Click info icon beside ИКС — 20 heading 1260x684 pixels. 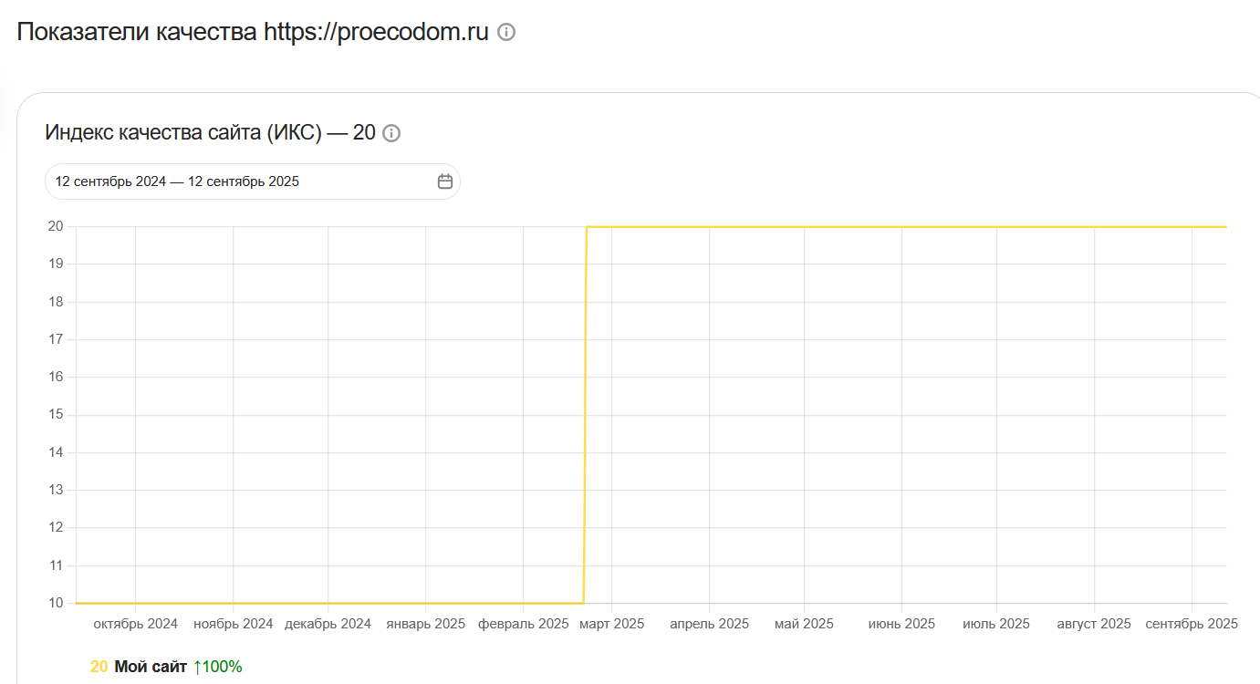tap(391, 133)
